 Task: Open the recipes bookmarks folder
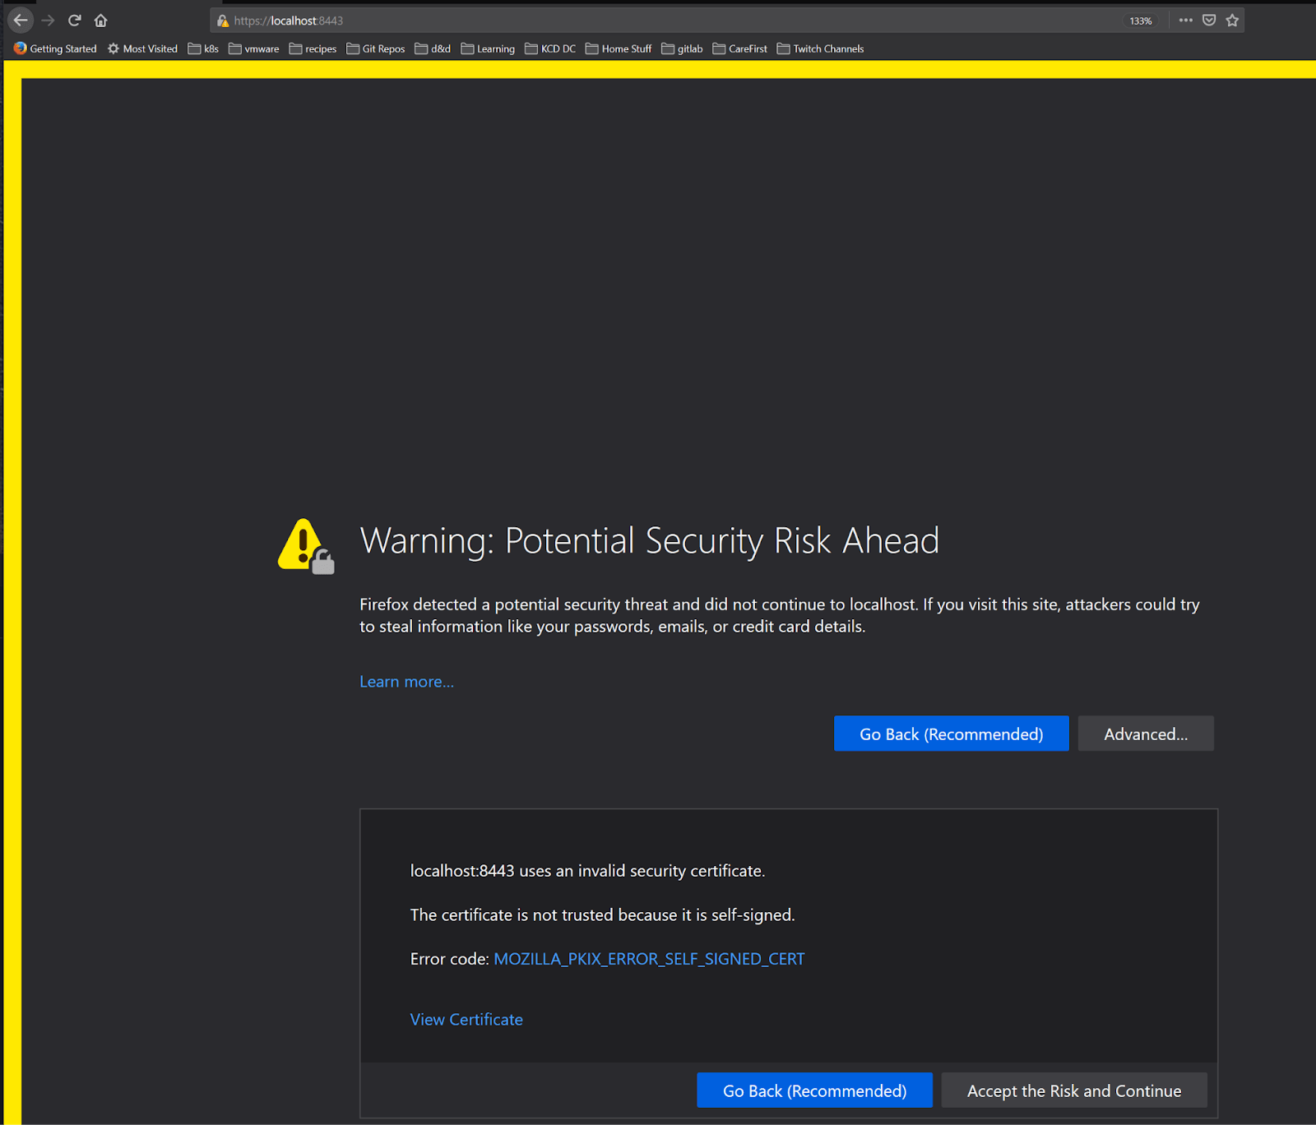(313, 49)
